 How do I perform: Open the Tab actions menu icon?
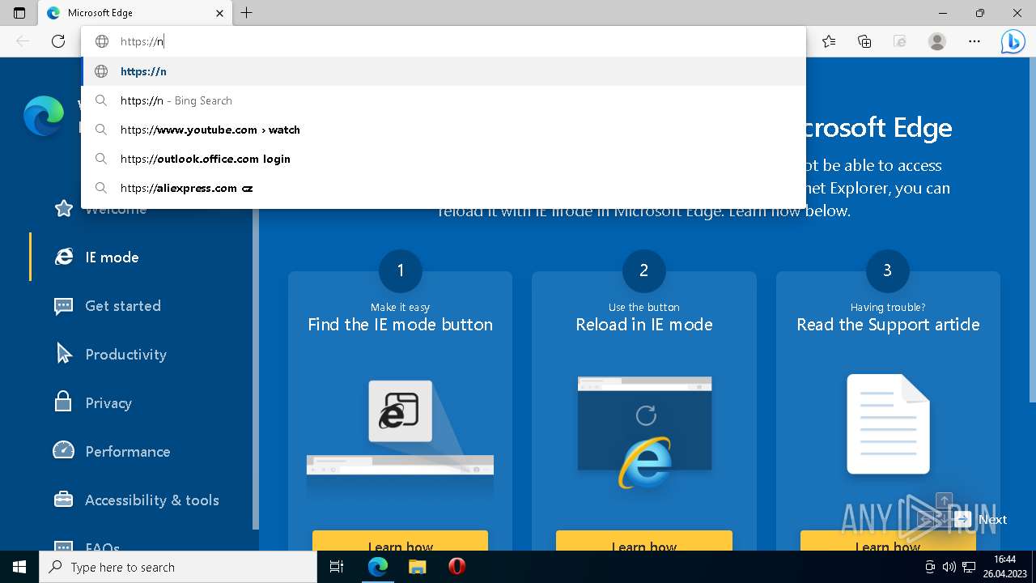19,13
